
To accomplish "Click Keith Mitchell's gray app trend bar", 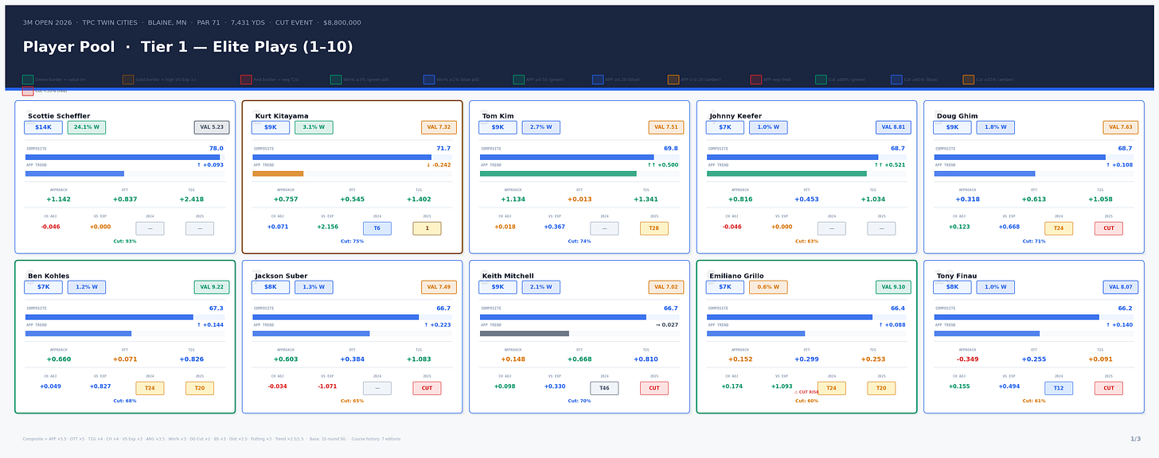I will coord(525,333).
